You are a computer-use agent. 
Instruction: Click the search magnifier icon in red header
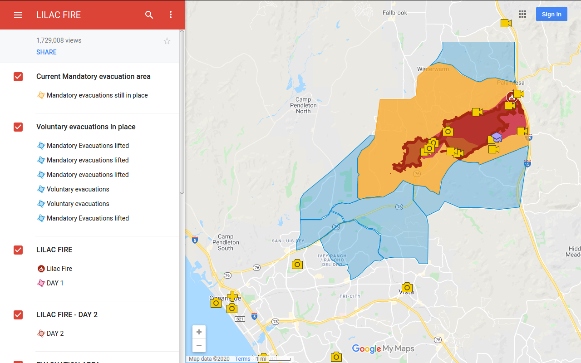149,15
